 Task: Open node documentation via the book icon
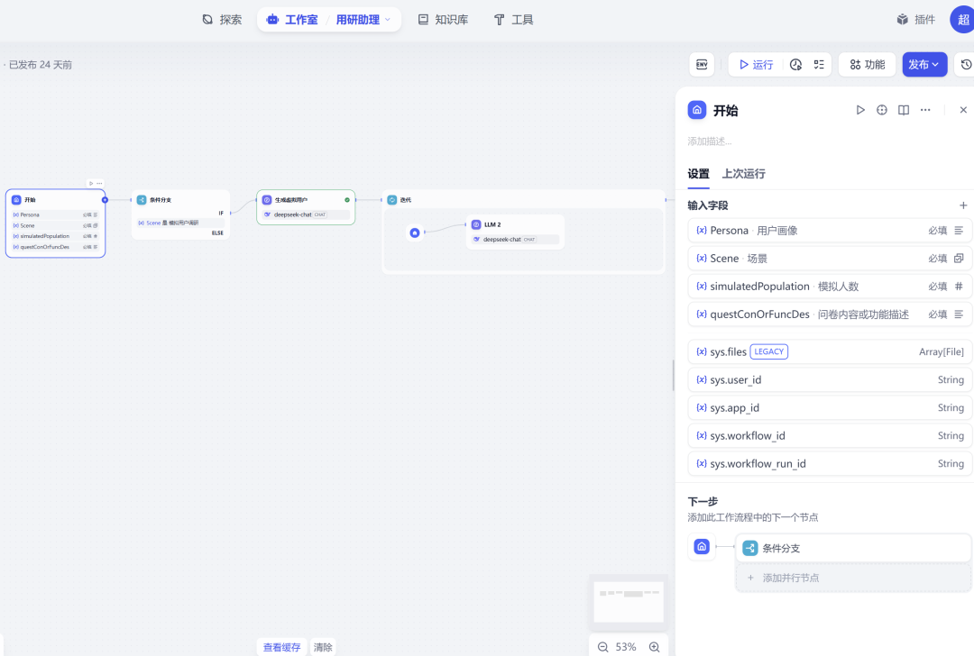[x=904, y=109]
